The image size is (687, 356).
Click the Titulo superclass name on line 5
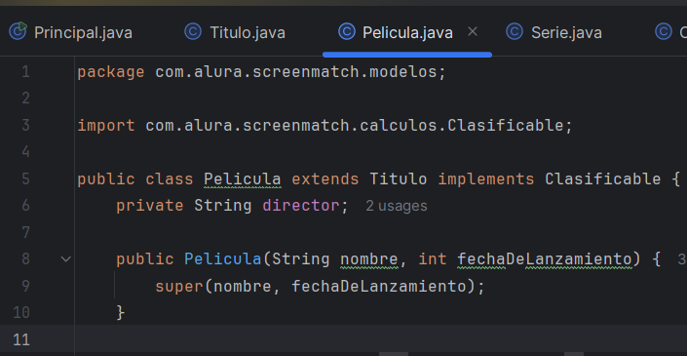399,179
